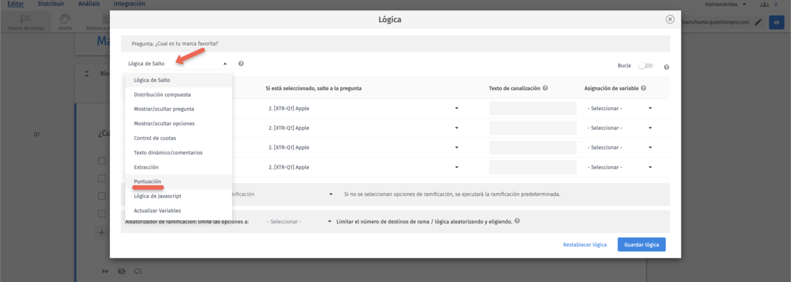Select Control de cuotas option
Viewport: 791px width, 282px height.
(179, 138)
